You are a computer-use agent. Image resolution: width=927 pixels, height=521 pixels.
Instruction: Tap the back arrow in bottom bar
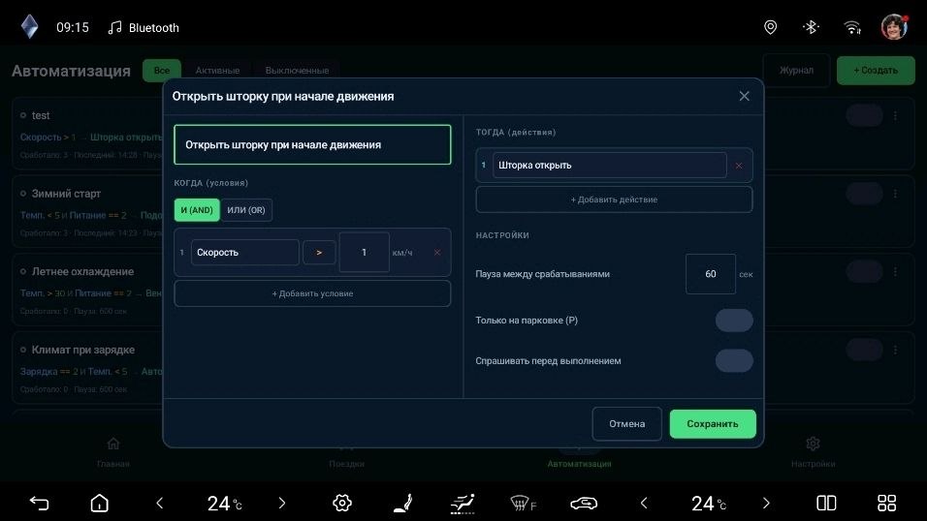[x=39, y=503]
